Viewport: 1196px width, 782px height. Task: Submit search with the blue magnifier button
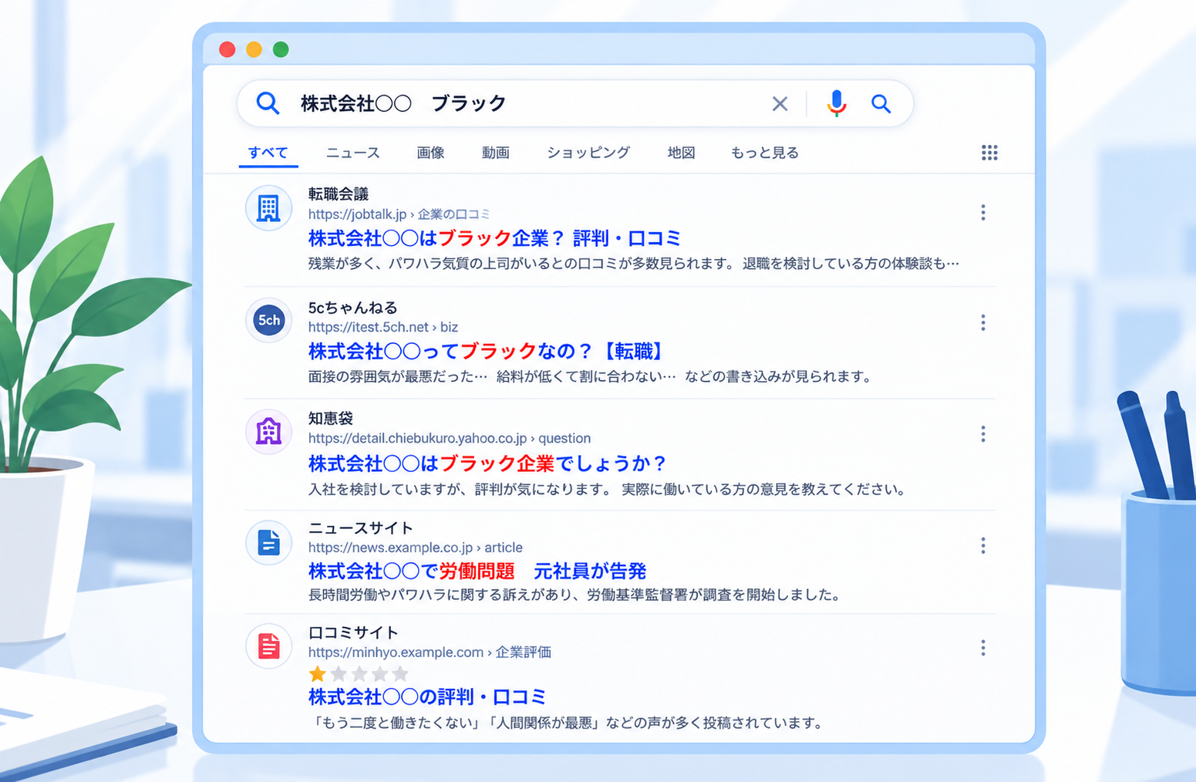tap(881, 103)
